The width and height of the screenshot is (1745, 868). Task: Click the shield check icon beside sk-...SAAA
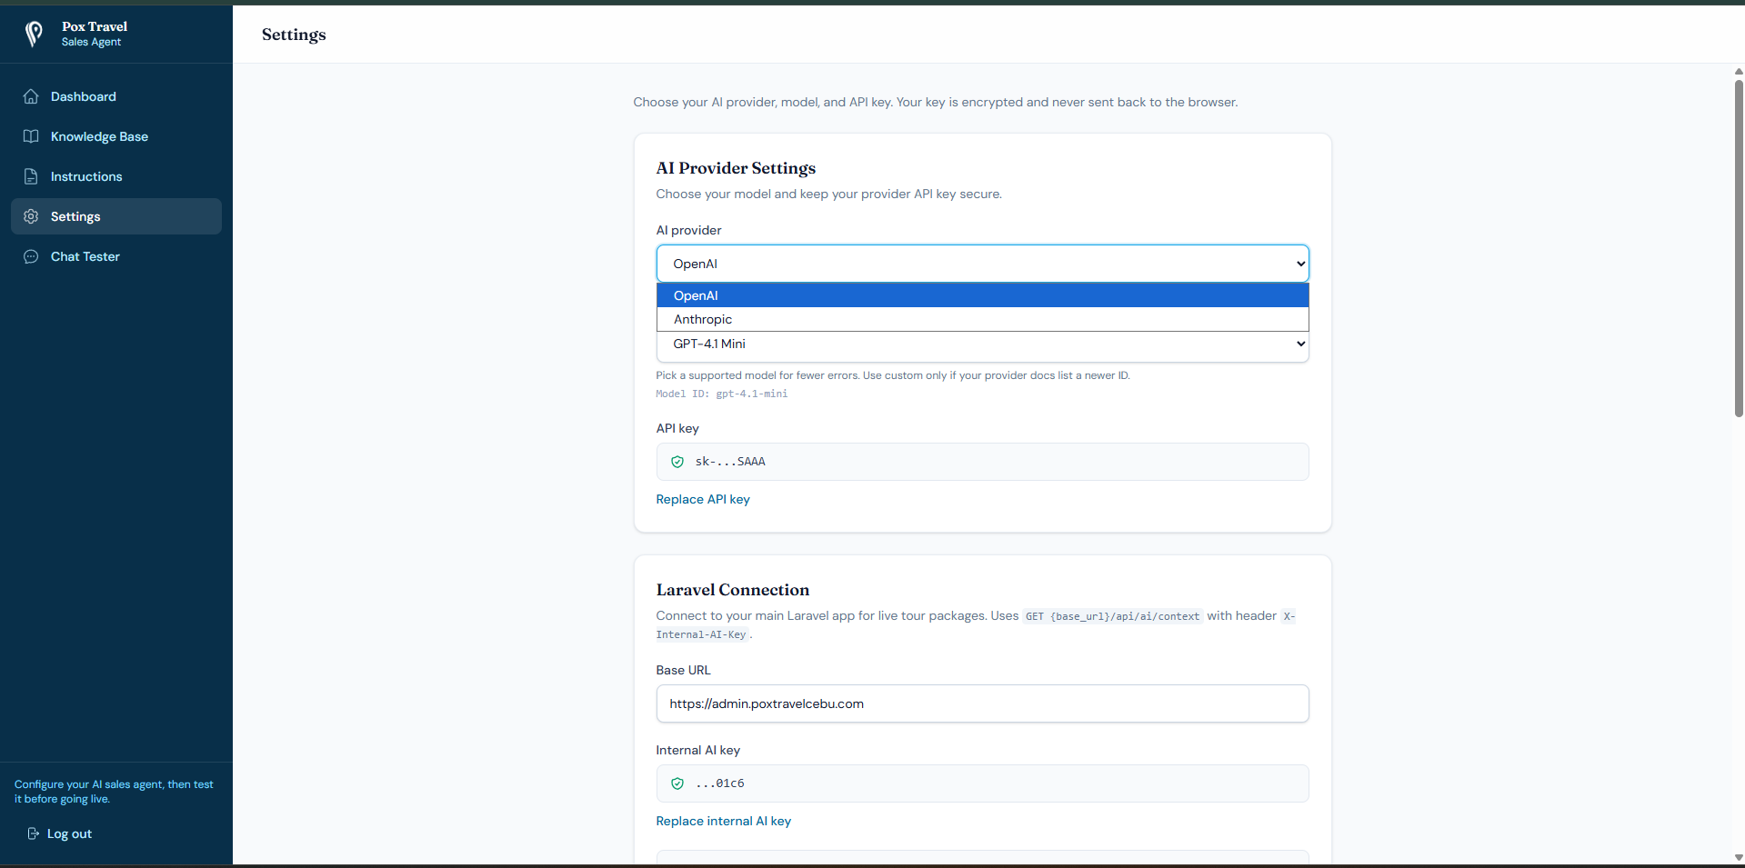[x=677, y=462]
